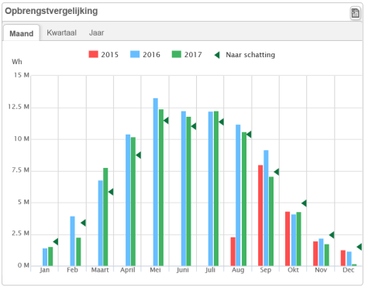
Task: Click the red 2015 bar for Aug
Action: [232, 251]
